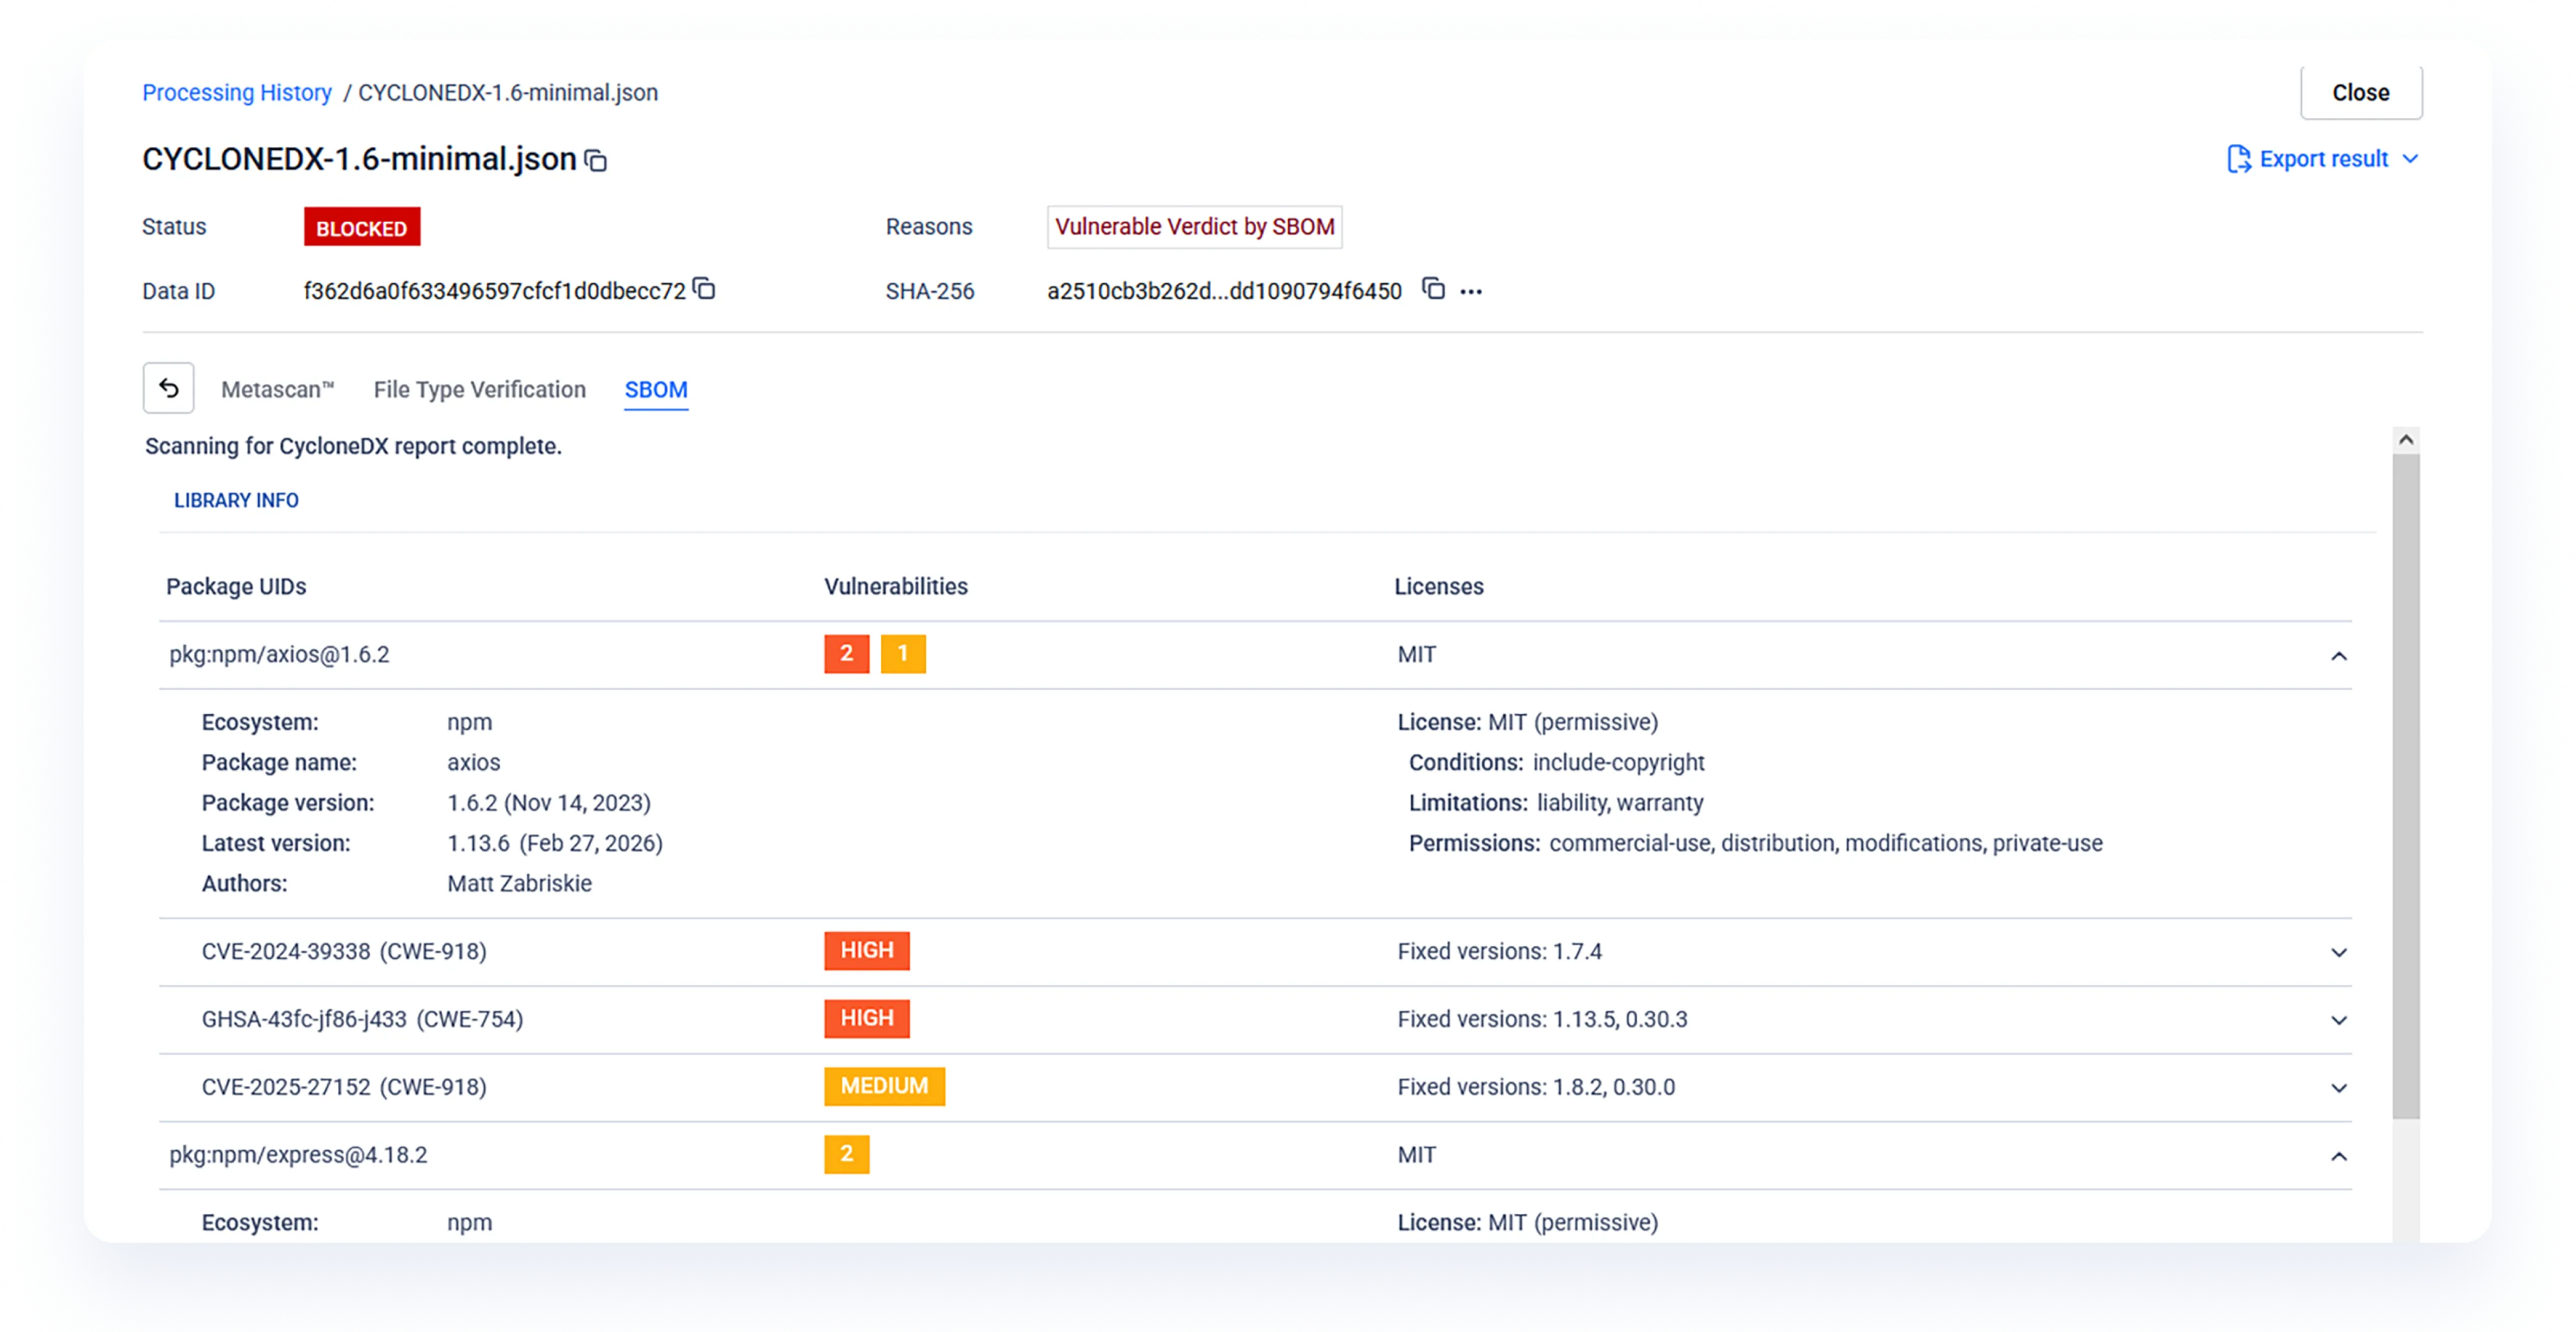The image size is (2576, 1332).
Task: Select the SBOM tab
Action: [x=656, y=390]
